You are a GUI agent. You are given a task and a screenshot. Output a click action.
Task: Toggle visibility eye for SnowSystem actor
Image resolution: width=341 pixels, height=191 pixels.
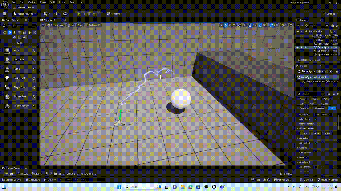297,47
